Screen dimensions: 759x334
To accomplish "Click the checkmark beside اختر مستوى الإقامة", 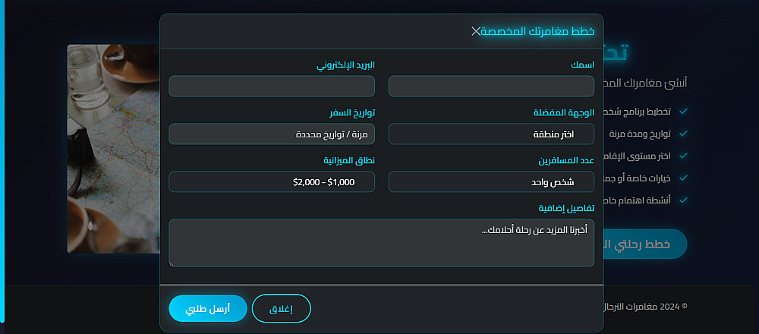I will point(683,156).
